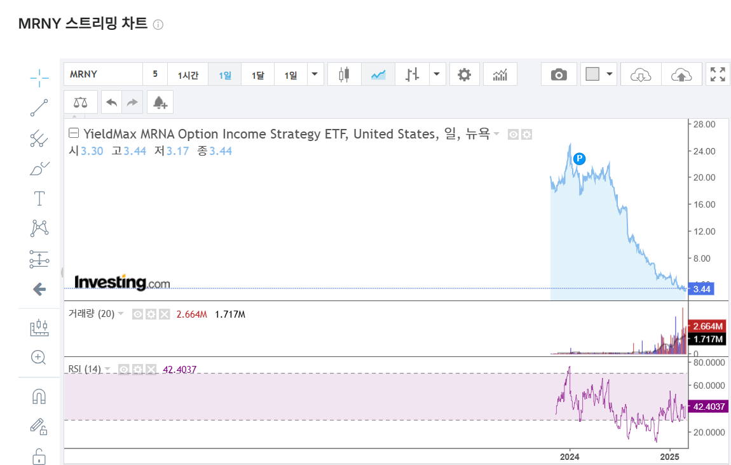
Task: Click the 2025 time axis label
Action: tap(669, 457)
